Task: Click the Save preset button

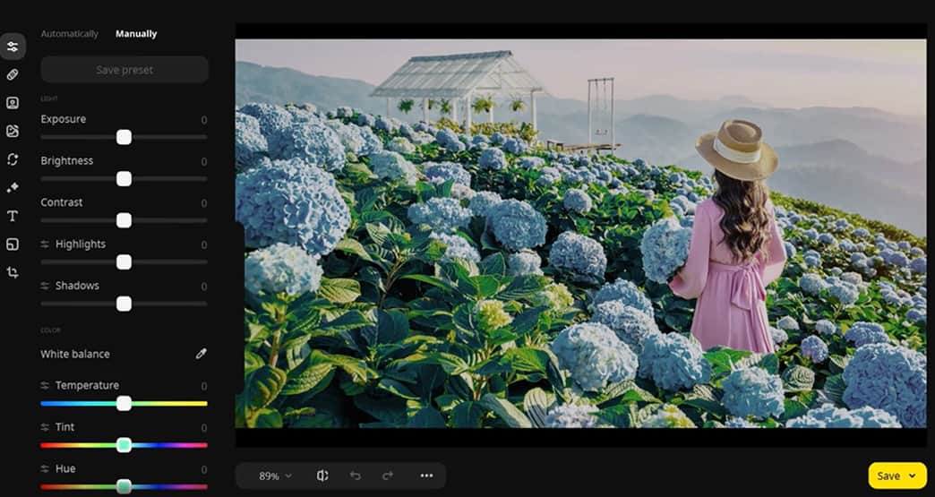Action: click(x=124, y=70)
